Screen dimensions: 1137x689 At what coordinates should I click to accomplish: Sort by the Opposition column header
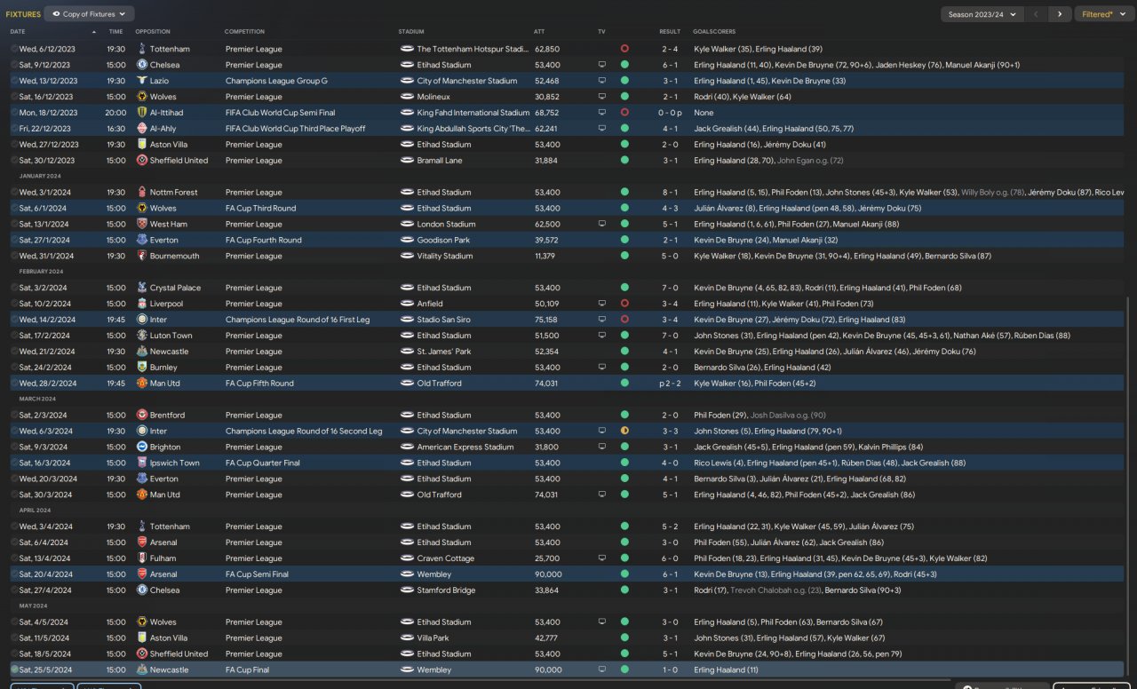click(153, 32)
